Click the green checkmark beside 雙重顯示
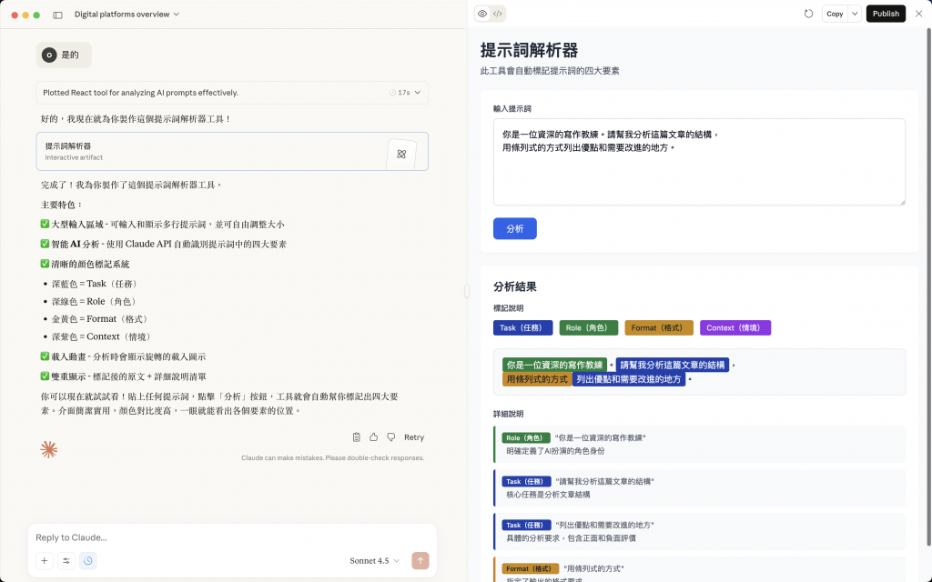This screenshot has height=582, width=932. [x=45, y=376]
